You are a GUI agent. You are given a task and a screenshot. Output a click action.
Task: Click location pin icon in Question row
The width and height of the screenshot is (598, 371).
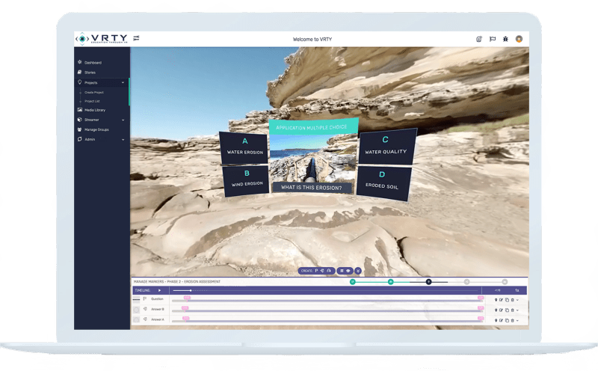[x=496, y=300]
